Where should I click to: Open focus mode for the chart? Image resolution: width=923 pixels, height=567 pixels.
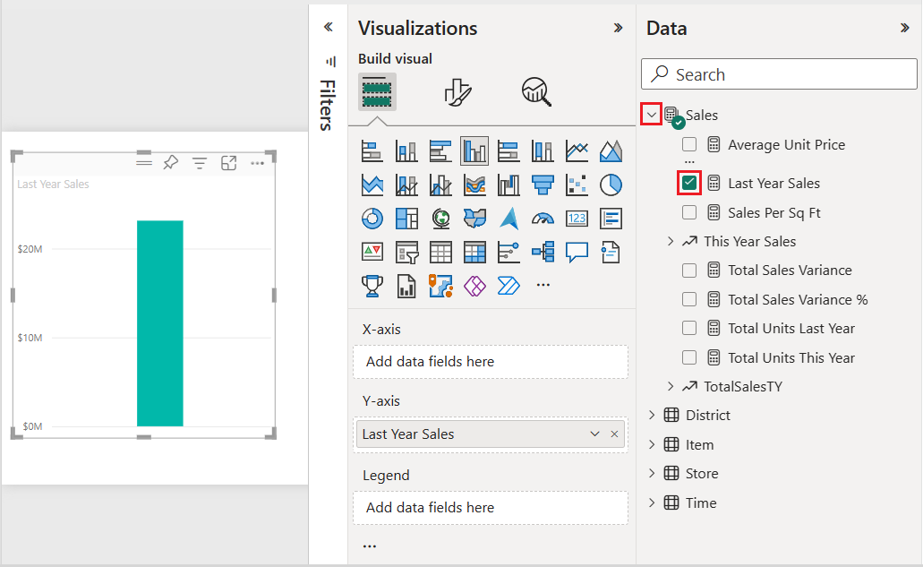(228, 163)
